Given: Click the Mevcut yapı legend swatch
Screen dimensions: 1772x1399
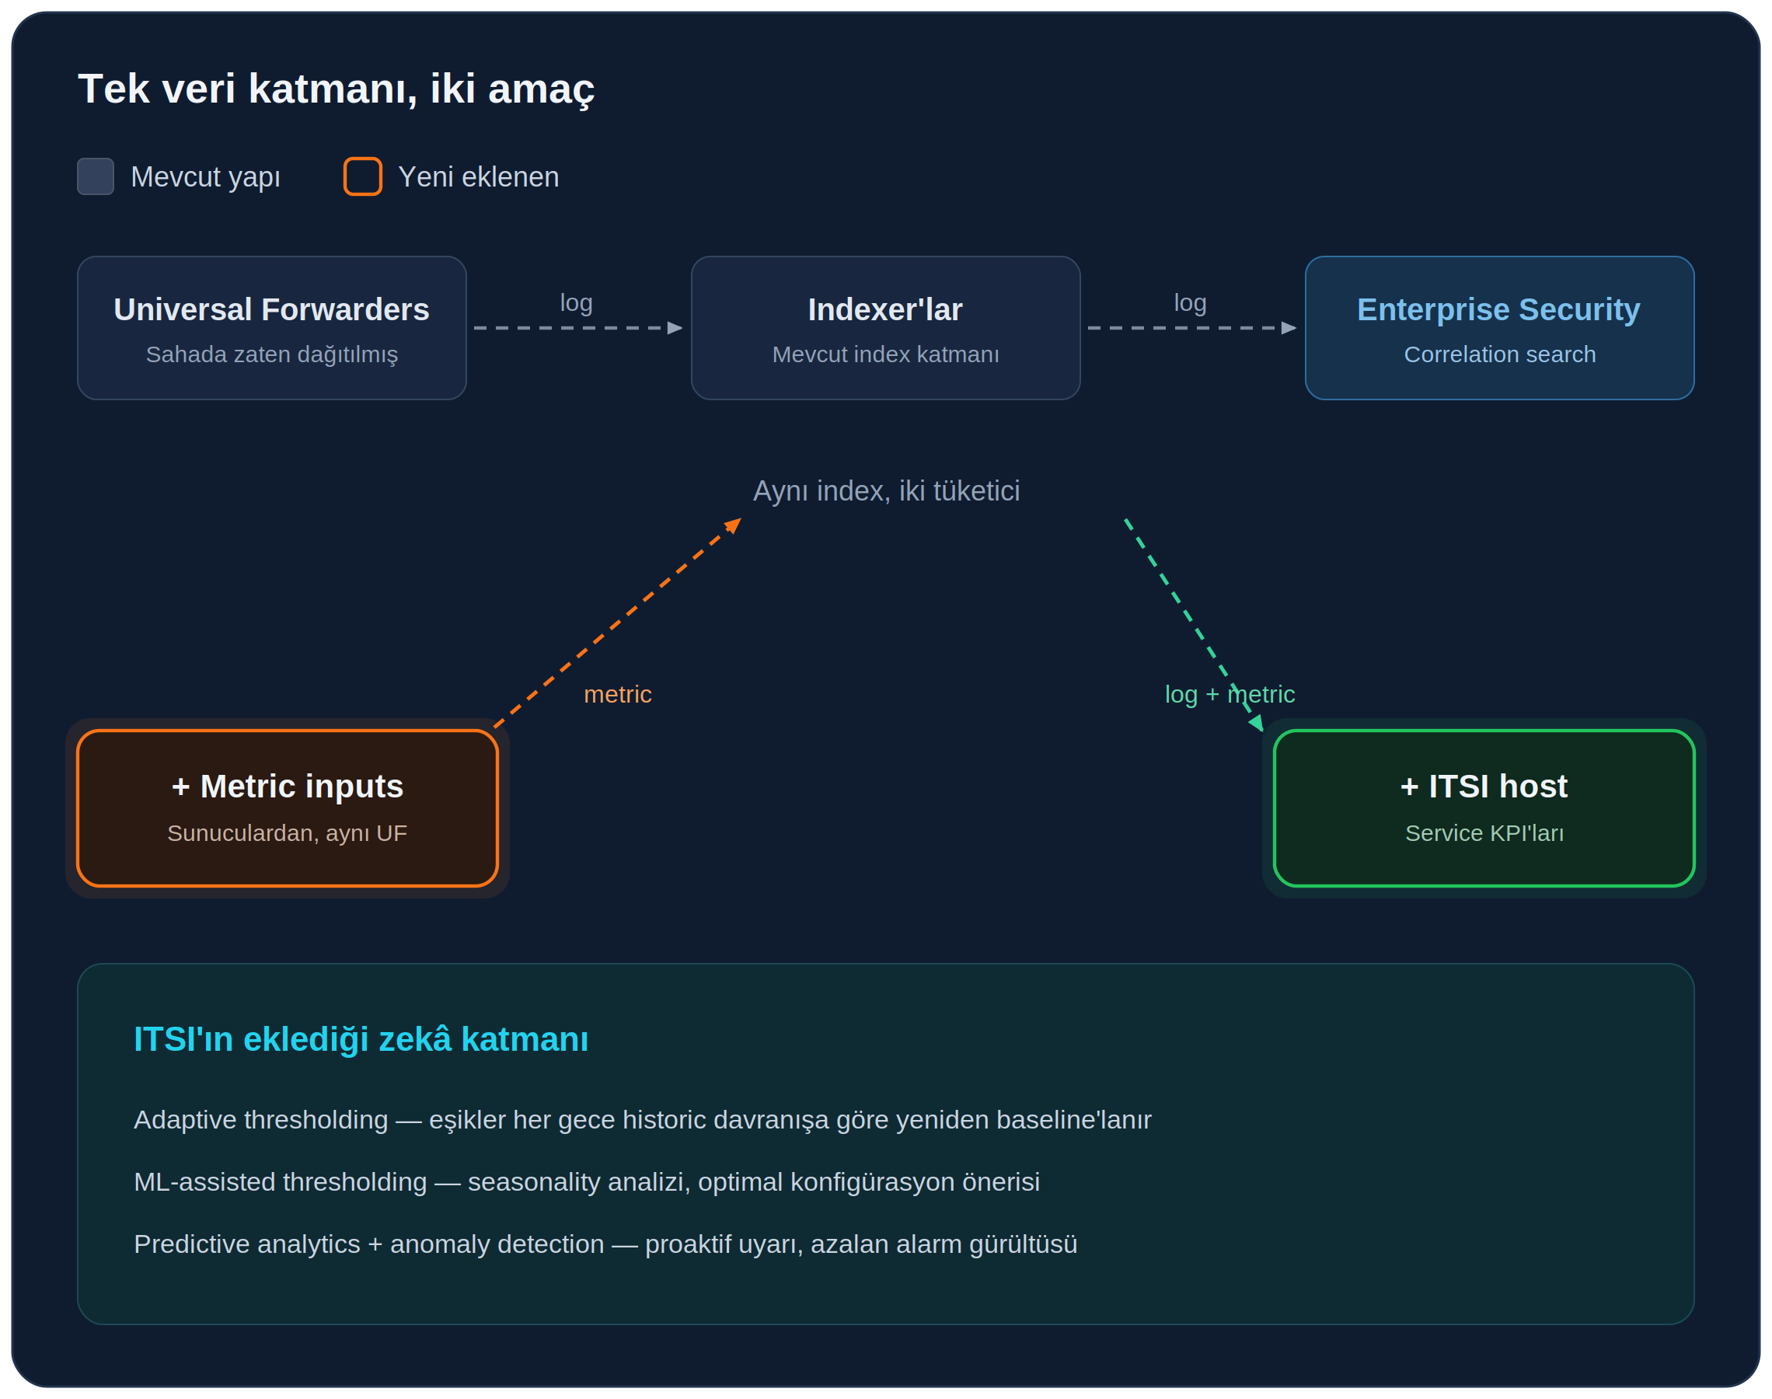Looking at the screenshot, I should 95,177.
